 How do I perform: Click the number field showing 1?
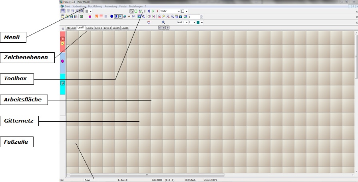pyautogui.click(x=194, y=17)
